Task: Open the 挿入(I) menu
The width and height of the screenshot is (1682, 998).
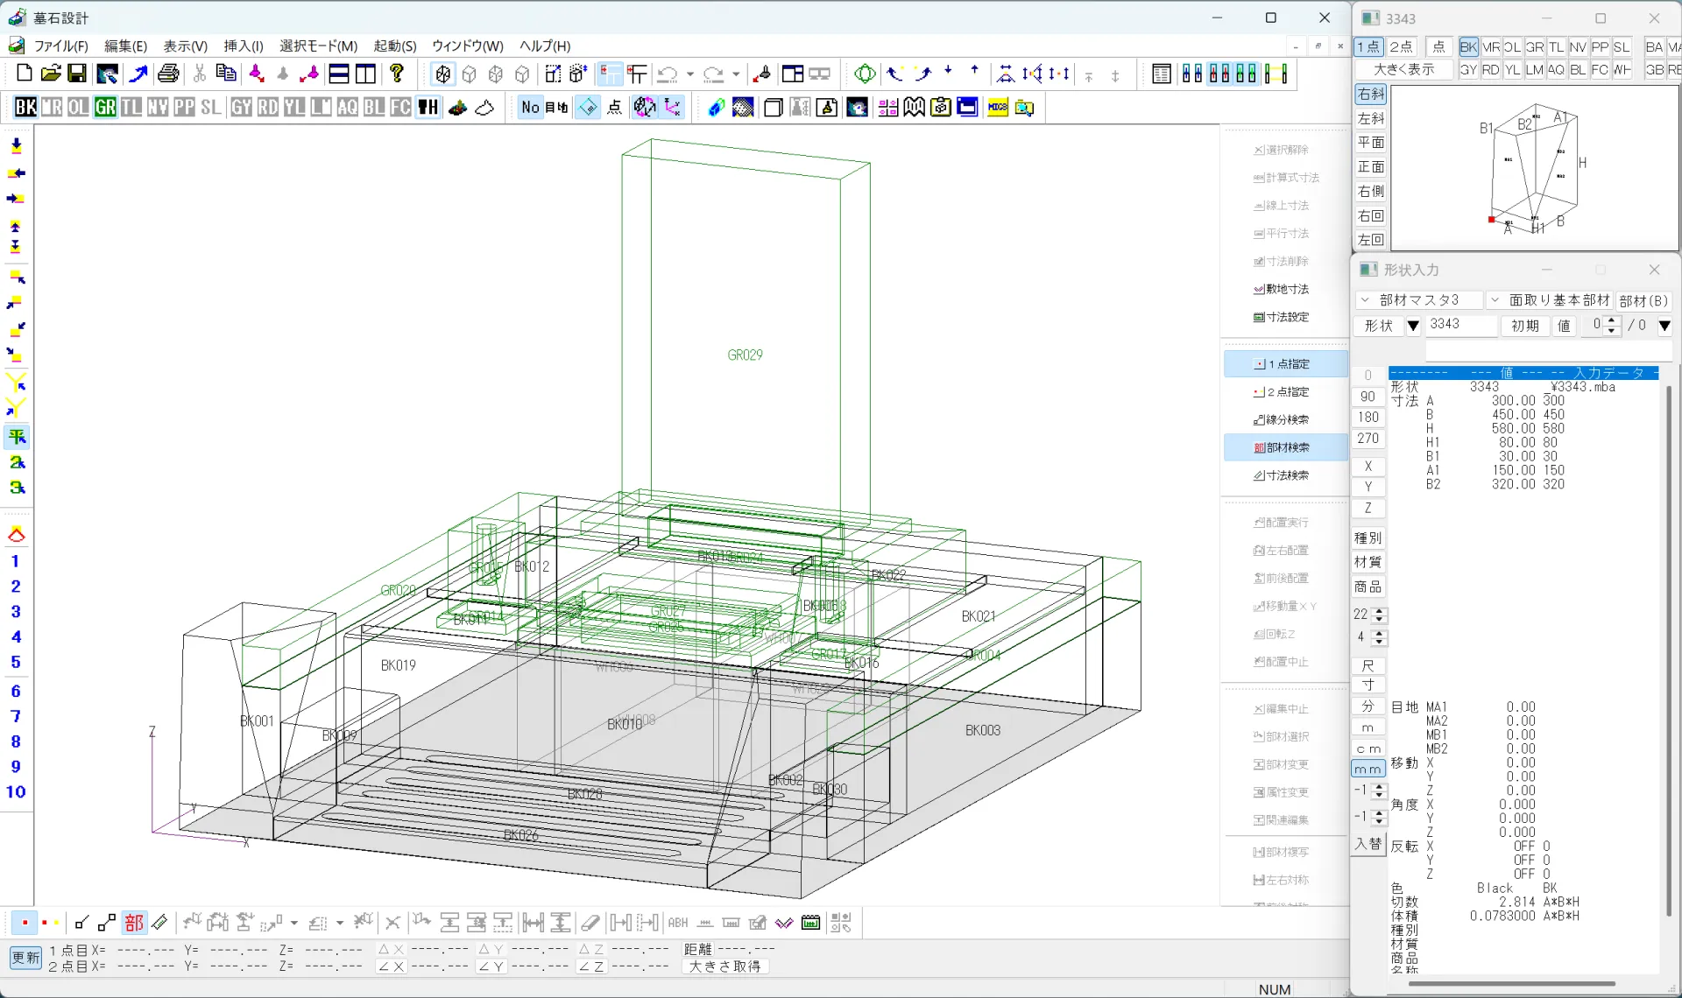Action: click(x=243, y=46)
